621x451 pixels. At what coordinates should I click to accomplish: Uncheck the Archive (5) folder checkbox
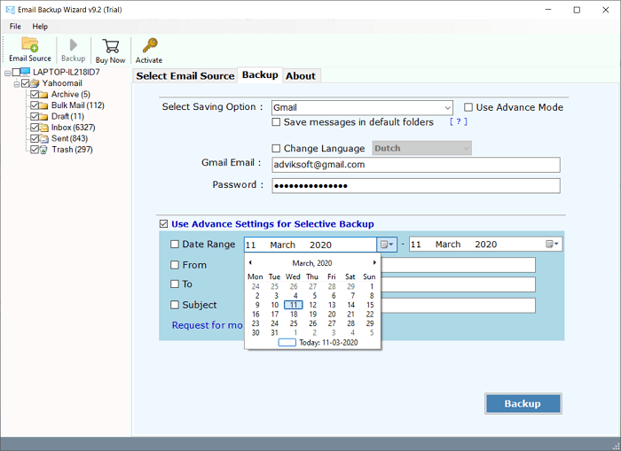coord(35,94)
